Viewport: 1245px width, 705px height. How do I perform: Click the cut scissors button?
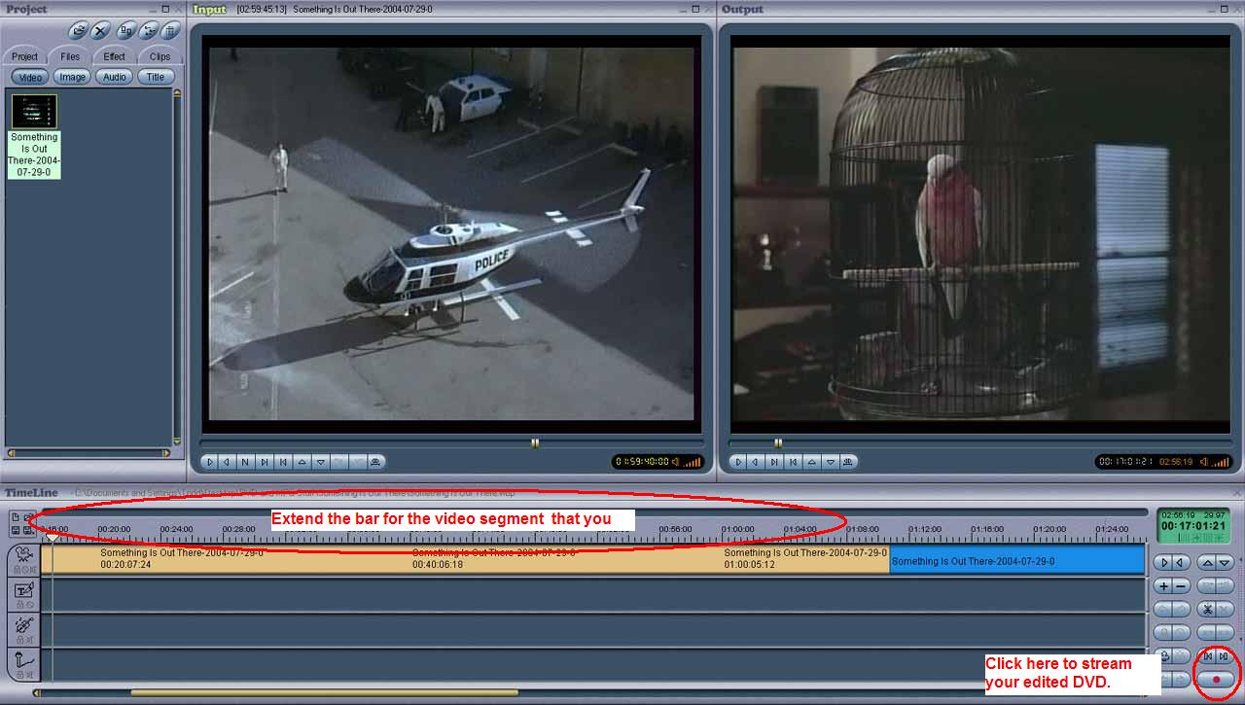tap(1207, 610)
